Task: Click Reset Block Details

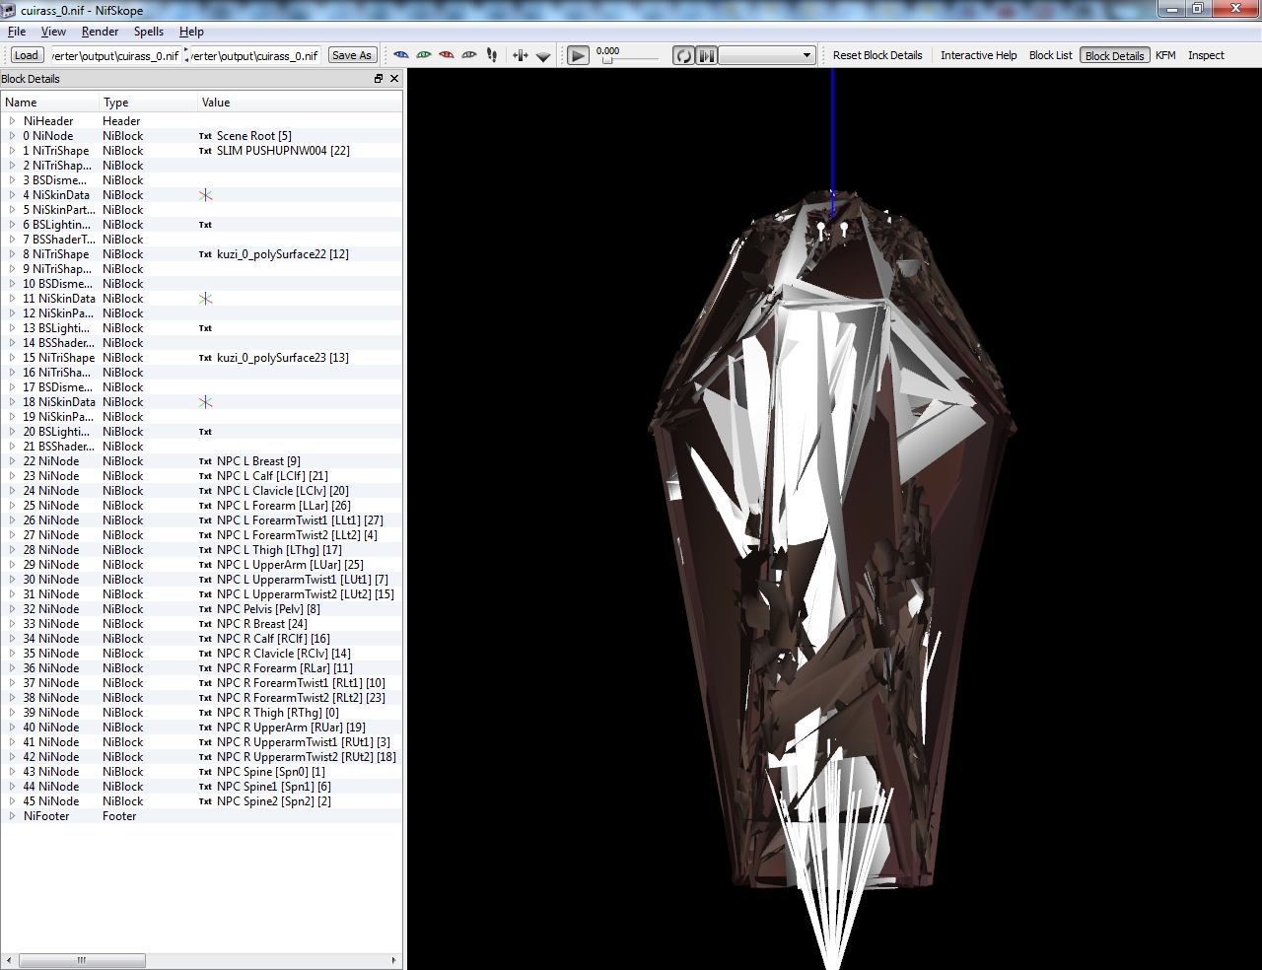Action: [x=877, y=55]
